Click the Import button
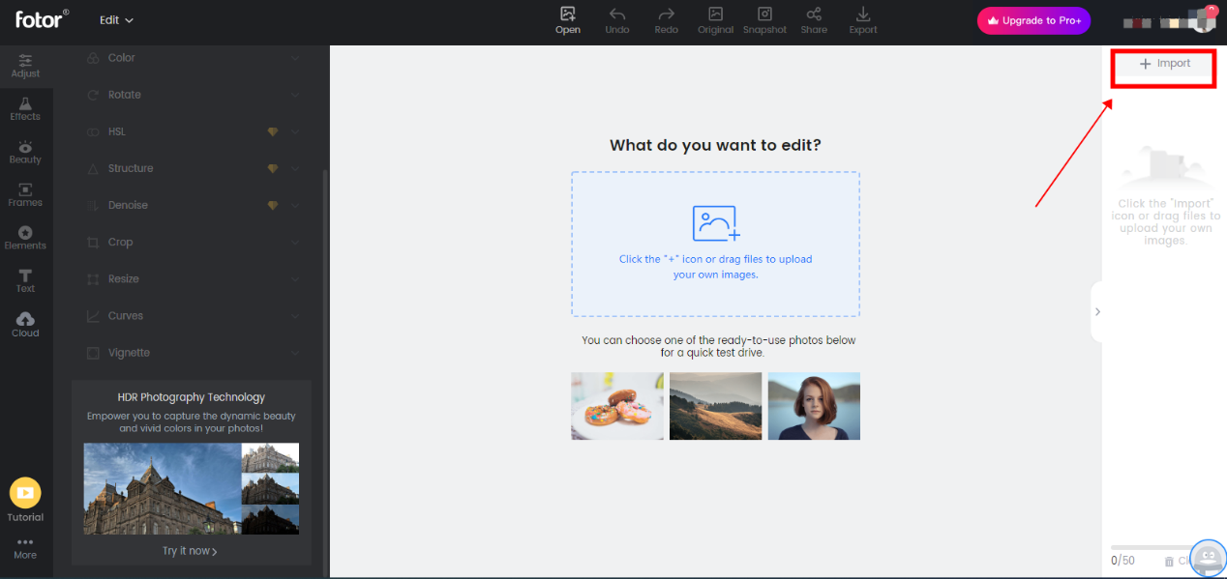The height and width of the screenshot is (579, 1227). coord(1163,62)
